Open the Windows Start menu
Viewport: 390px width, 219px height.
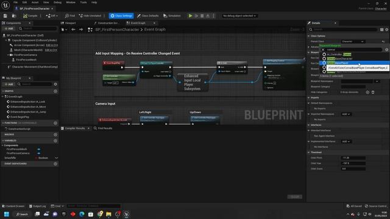pyautogui.click(x=7, y=214)
